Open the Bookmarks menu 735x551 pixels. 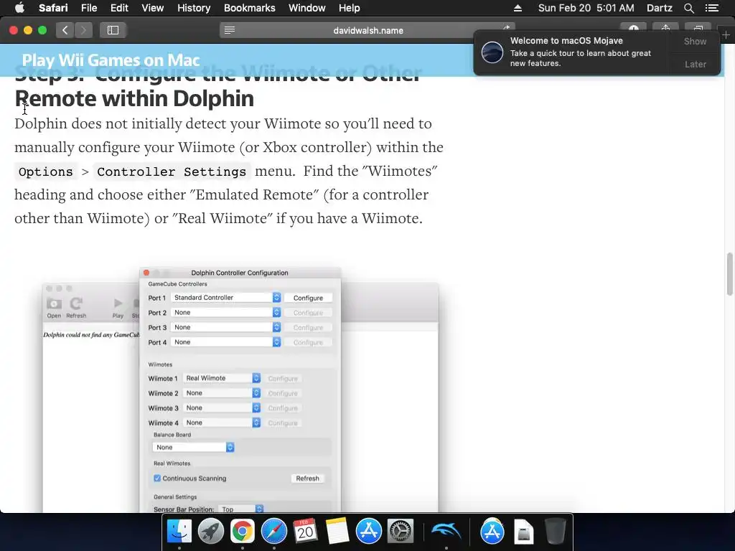249,8
